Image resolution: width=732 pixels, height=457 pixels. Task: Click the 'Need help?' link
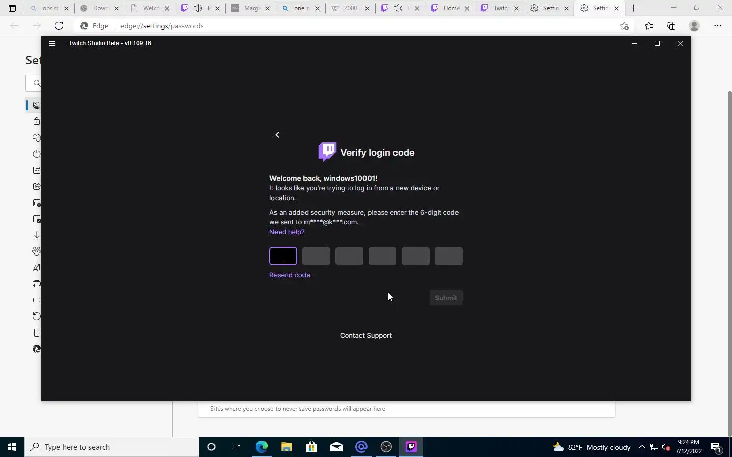[x=287, y=232]
